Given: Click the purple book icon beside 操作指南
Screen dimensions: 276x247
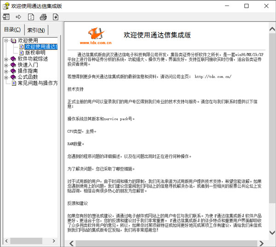Looking at the screenshot, I should coord(13,71).
